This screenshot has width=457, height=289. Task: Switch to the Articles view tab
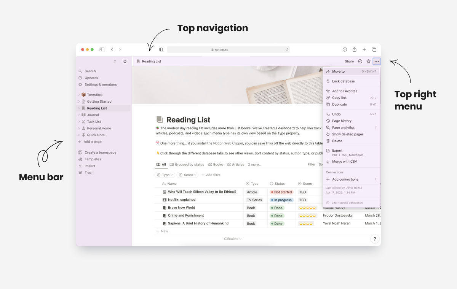coord(235,165)
